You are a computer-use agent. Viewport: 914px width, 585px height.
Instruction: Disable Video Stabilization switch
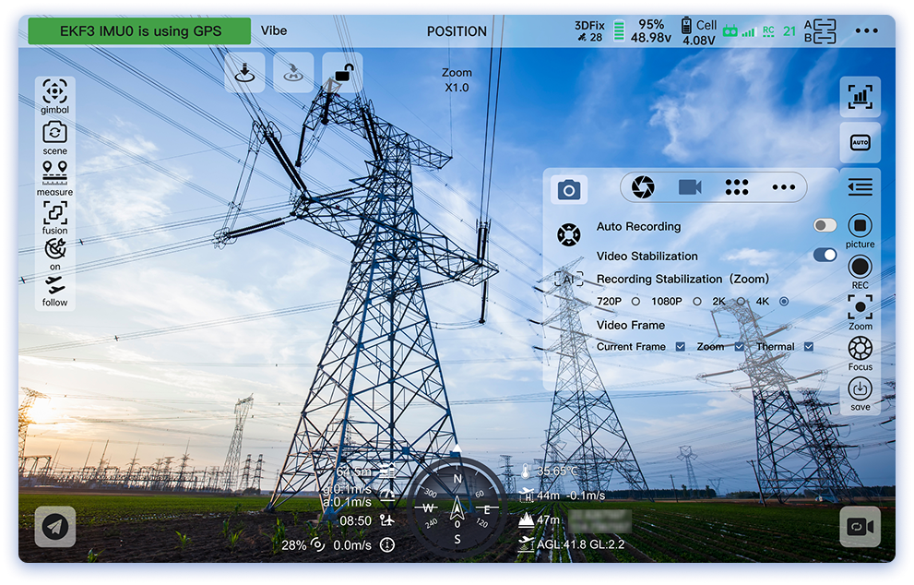[x=825, y=256]
